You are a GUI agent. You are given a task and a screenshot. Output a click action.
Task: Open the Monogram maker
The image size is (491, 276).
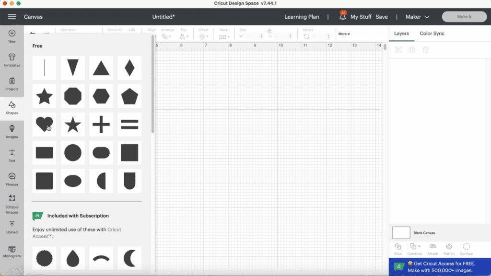tap(12, 252)
